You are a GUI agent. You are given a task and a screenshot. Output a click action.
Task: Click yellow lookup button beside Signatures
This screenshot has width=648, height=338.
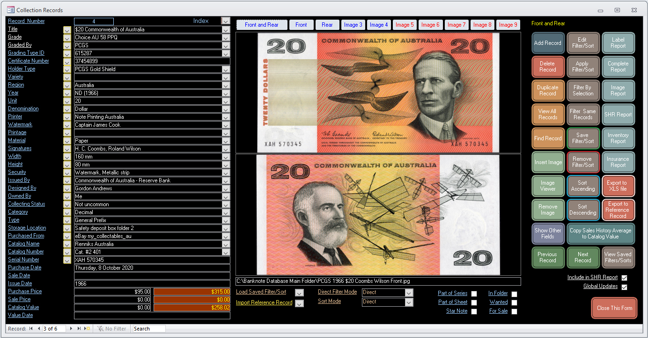[x=67, y=149]
